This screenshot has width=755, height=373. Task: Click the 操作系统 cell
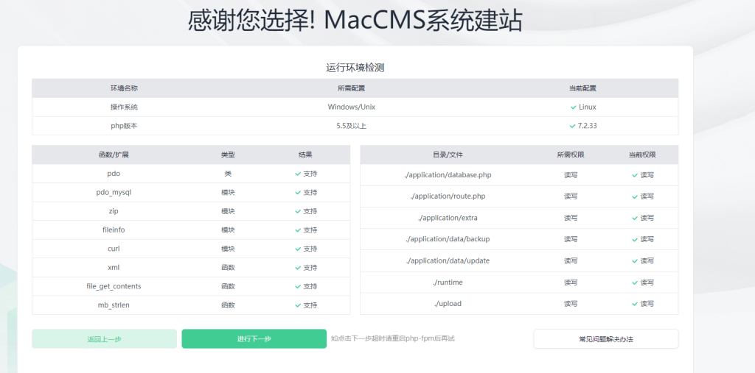coord(124,107)
